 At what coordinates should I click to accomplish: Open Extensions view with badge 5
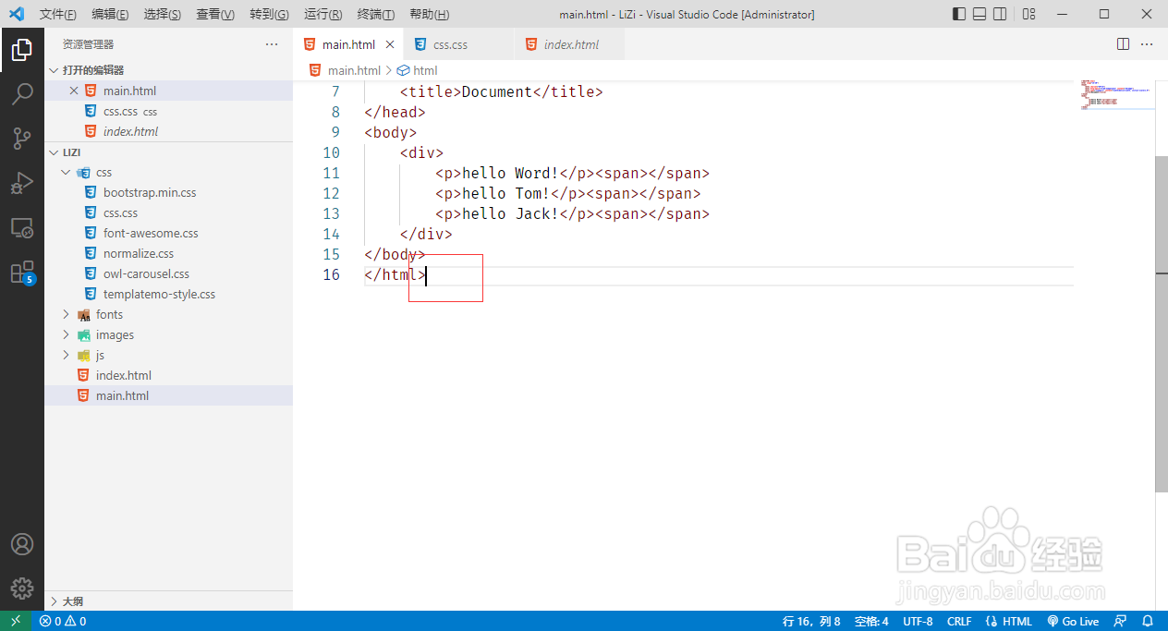[22, 273]
